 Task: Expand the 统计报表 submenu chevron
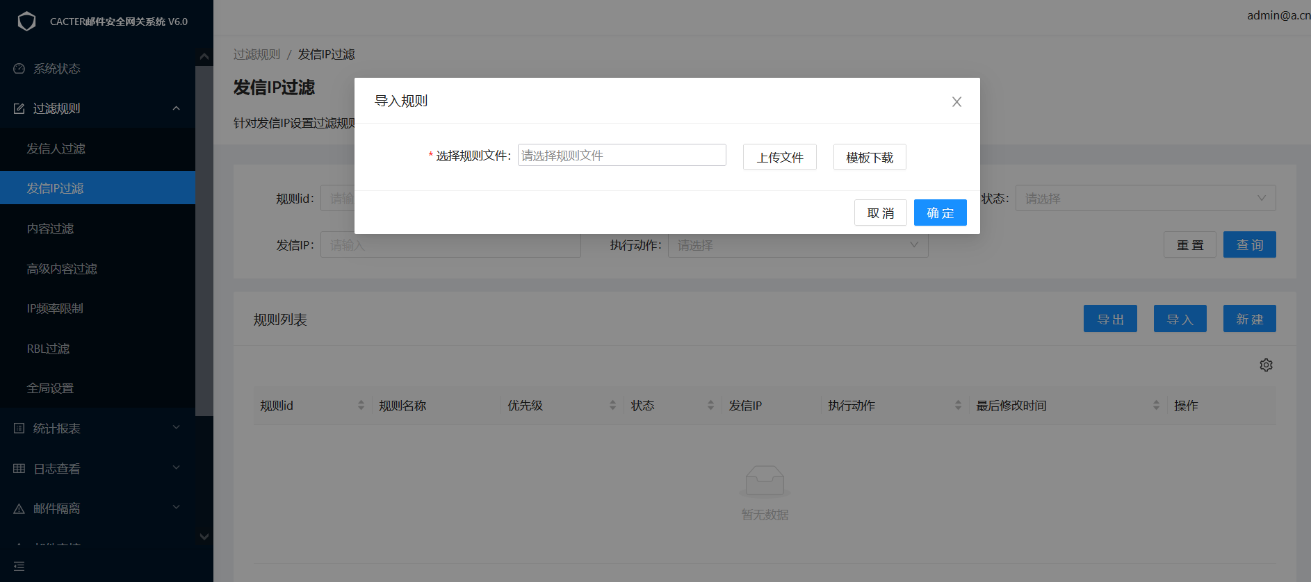click(176, 428)
